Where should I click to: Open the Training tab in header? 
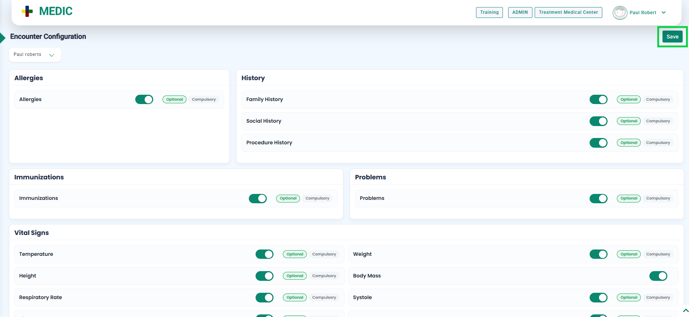[489, 12]
